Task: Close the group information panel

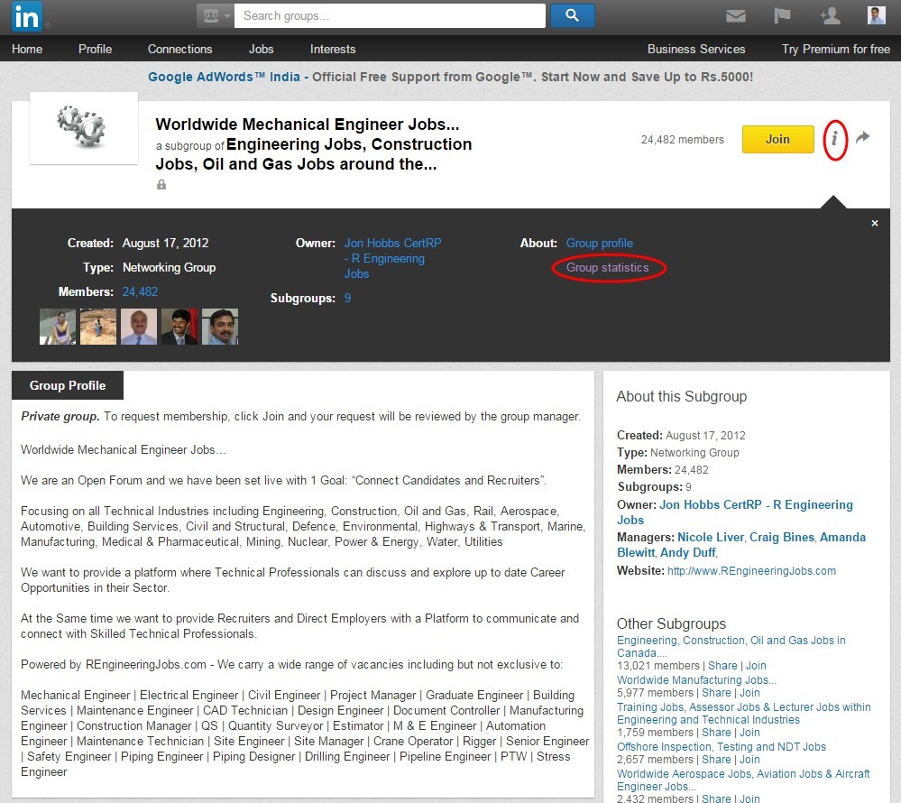Action: tap(875, 223)
